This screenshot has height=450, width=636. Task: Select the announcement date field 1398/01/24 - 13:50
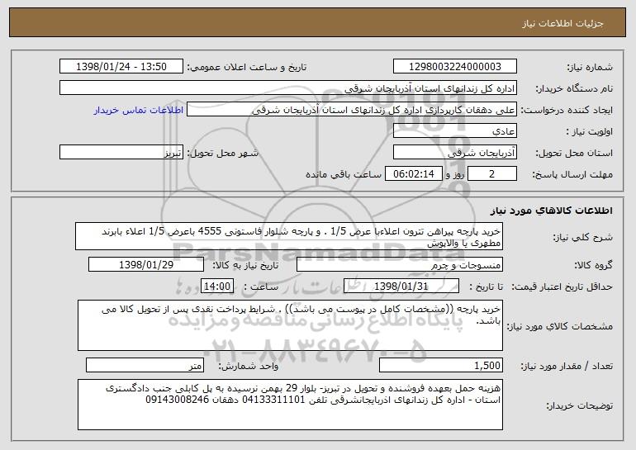click(121, 67)
